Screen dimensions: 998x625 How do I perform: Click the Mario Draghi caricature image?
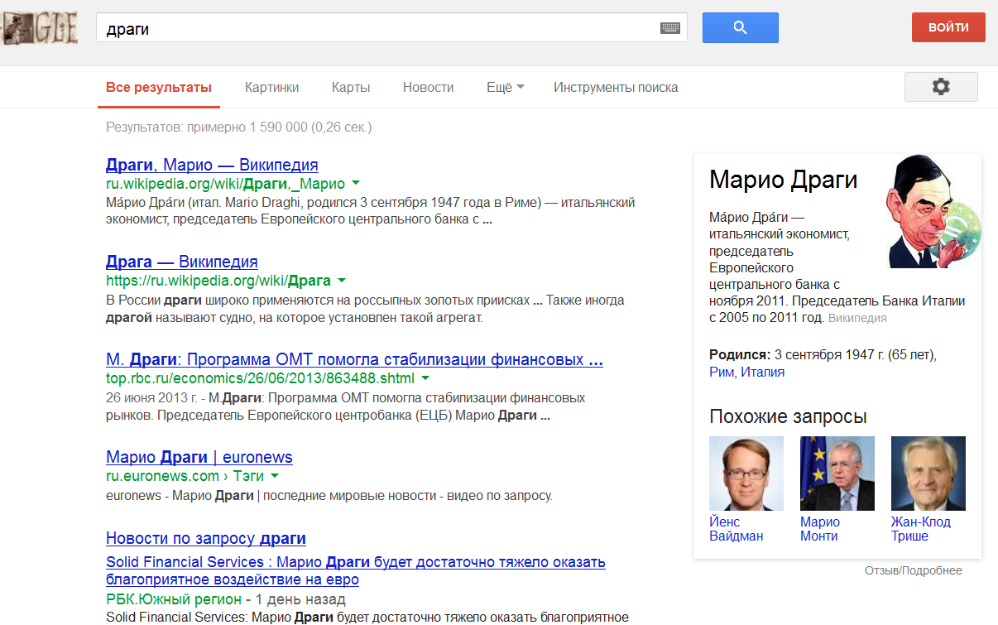932,211
